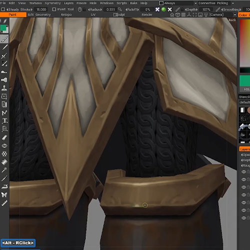The height and width of the screenshot is (250, 250).
Task: Switch to the Retopo tab
Action: click(66, 15)
